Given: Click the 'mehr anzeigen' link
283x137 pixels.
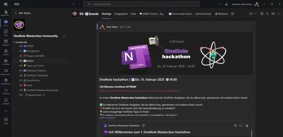Looking at the screenshot, I should click(x=107, y=118).
